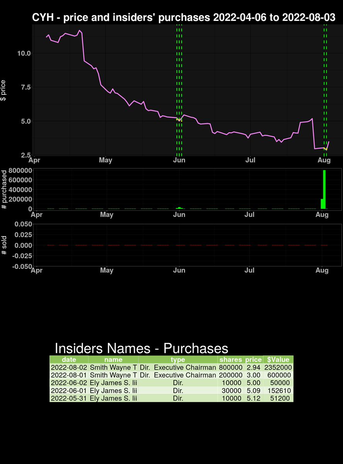Click the 'price' column header in table
343x464 pixels.
coord(253,359)
